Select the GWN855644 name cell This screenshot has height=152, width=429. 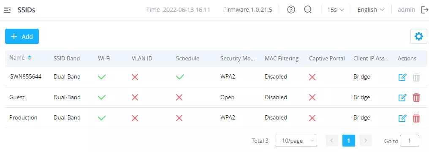coord(25,76)
